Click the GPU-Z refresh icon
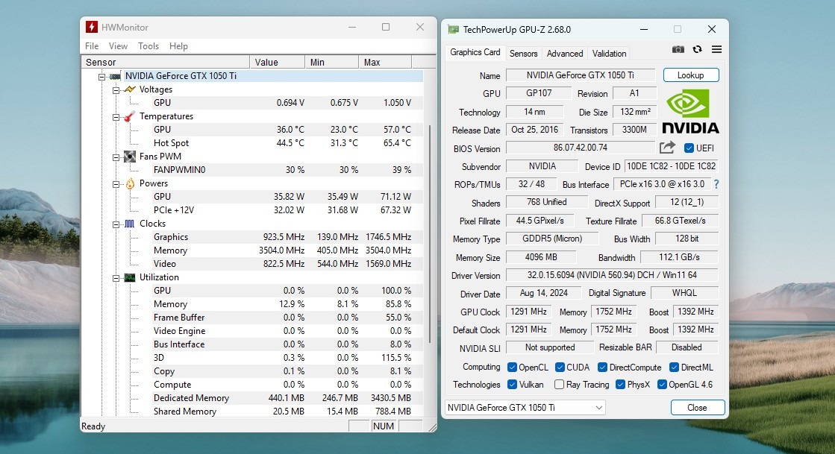 coord(697,49)
